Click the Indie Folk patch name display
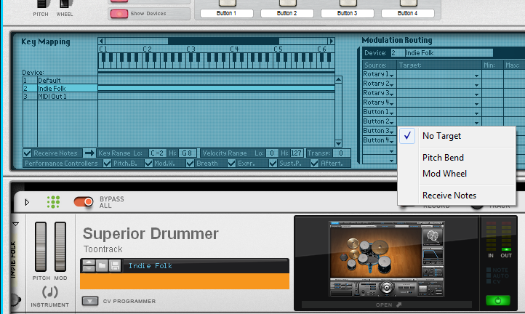This screenshot has width=525, height=314. click(x=205, y=266)
